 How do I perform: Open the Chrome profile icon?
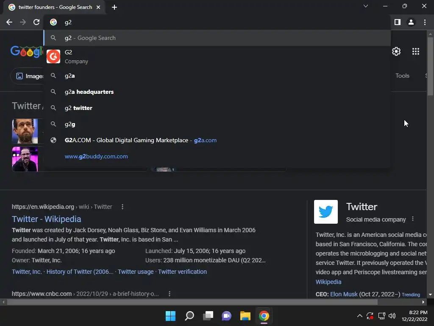[x=411, y=22]
